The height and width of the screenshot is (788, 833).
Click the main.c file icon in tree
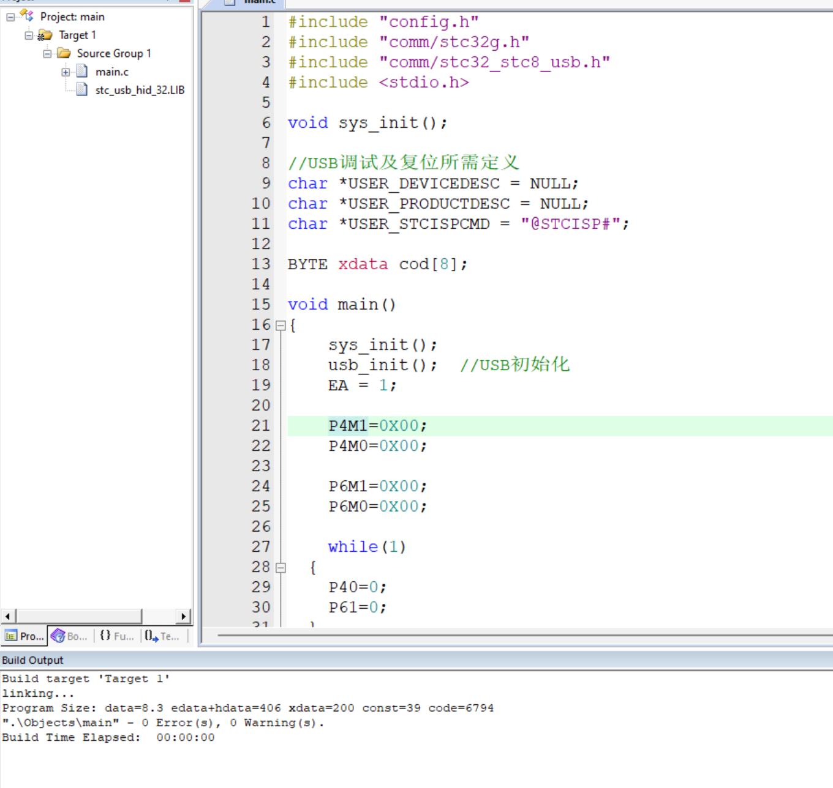coord(82,72)
